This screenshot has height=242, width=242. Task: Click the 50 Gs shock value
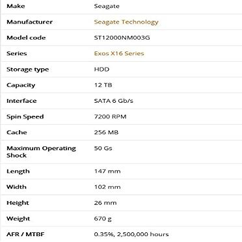tap(103, 148)
